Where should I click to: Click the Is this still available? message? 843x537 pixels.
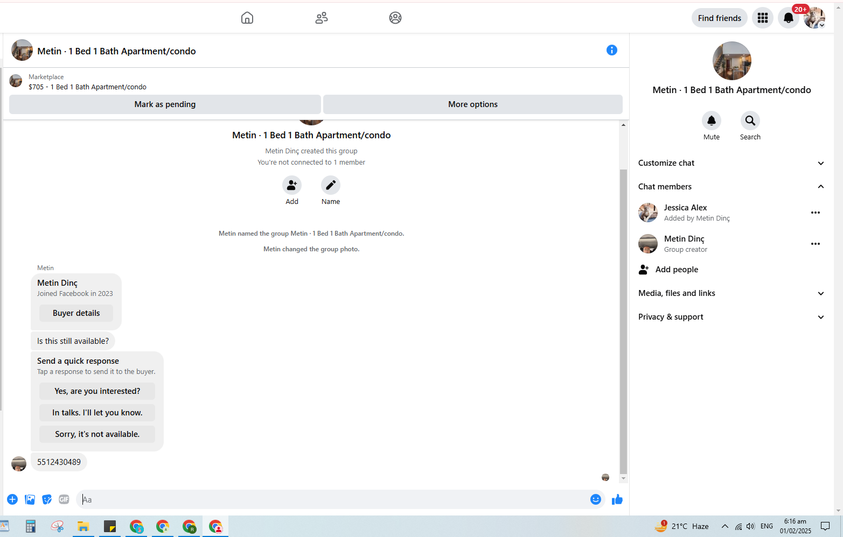point(73,341)
